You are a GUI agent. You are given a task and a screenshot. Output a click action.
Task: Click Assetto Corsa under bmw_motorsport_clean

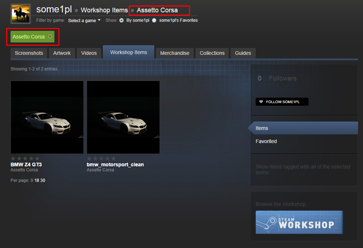[x=100, y=170]
